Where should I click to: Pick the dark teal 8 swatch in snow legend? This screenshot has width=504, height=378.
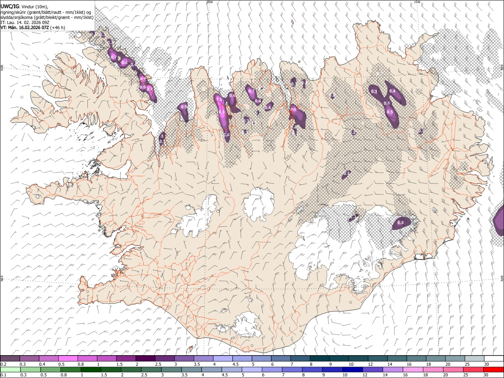[320, 358]
